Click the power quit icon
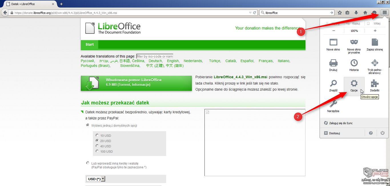 pos(383,133)
